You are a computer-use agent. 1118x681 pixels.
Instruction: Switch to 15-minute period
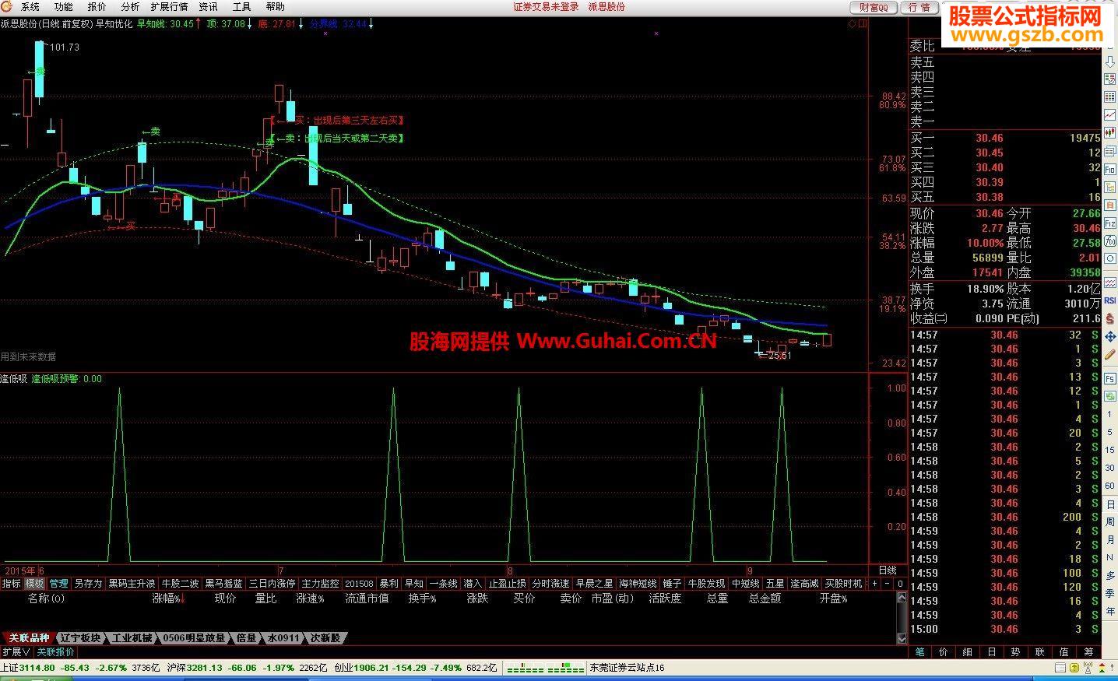point(1110,450)
